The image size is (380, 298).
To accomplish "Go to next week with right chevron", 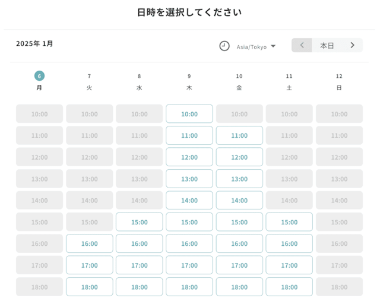I will (x=352, y=45).
